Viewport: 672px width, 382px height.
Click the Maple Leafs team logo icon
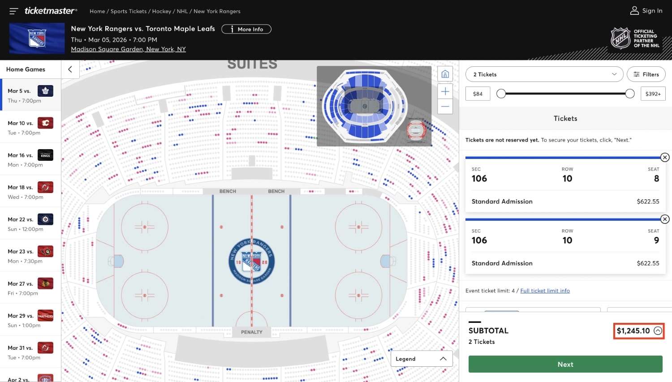click(45, 91)
